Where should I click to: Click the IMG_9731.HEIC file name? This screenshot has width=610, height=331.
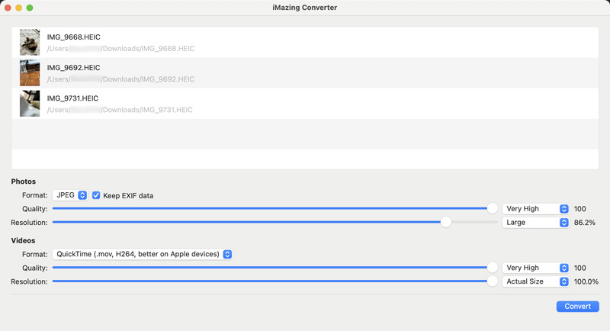click(x=72, y=98)
